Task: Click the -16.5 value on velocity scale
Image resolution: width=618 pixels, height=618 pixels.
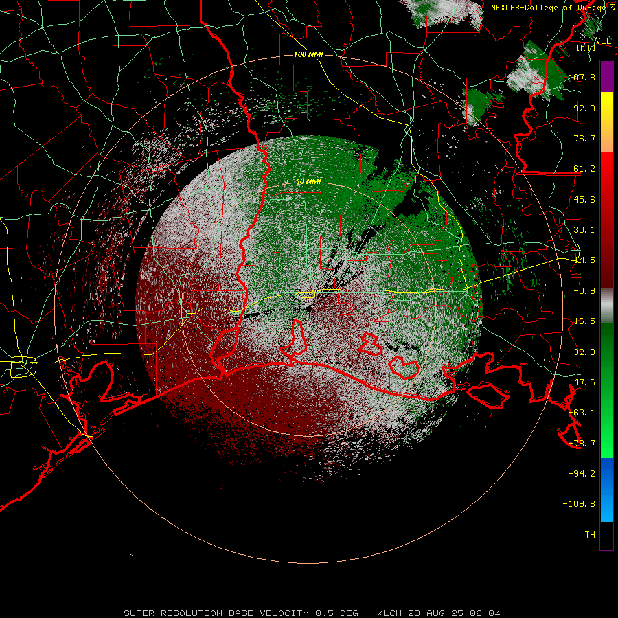Action: pyautogui.click(x=582, y=321)
